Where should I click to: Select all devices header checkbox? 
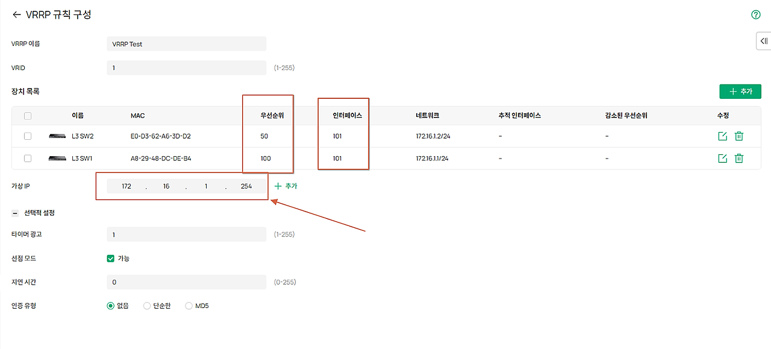coord(28,116)
